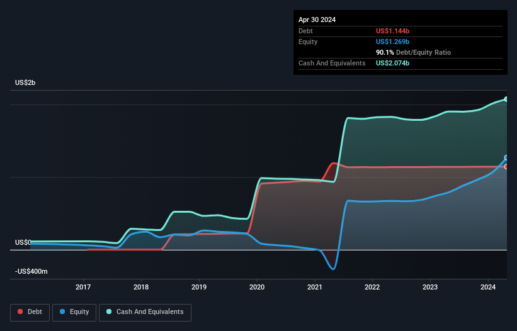Click the 2024 x-axis label
This screenshot has width=517, height=331.
coord(488,287)
